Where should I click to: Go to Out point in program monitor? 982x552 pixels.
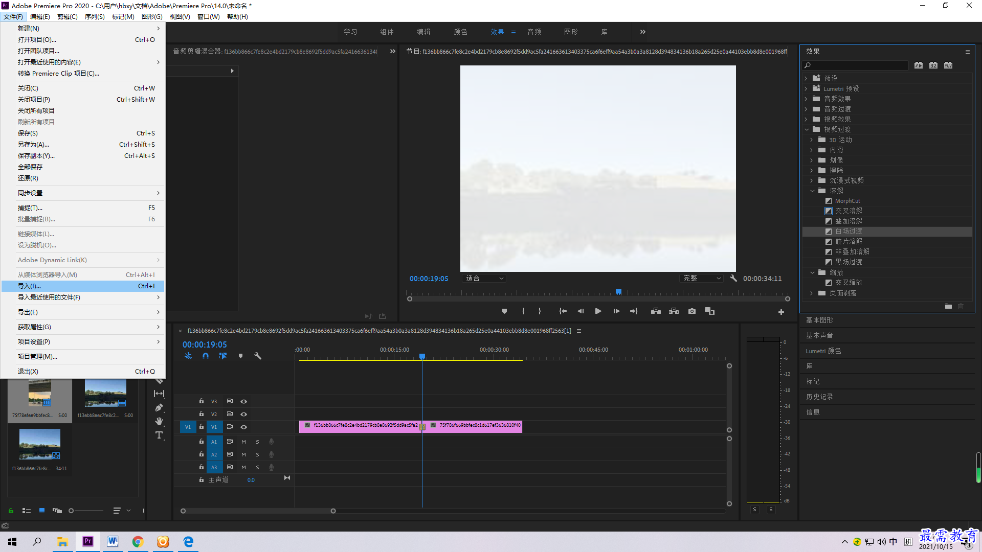pos(634,311)
